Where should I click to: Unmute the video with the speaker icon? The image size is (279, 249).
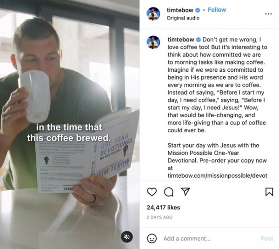[x=126, y=237]
